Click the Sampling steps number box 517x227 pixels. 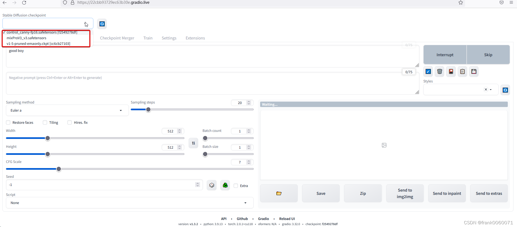[242, 103]
